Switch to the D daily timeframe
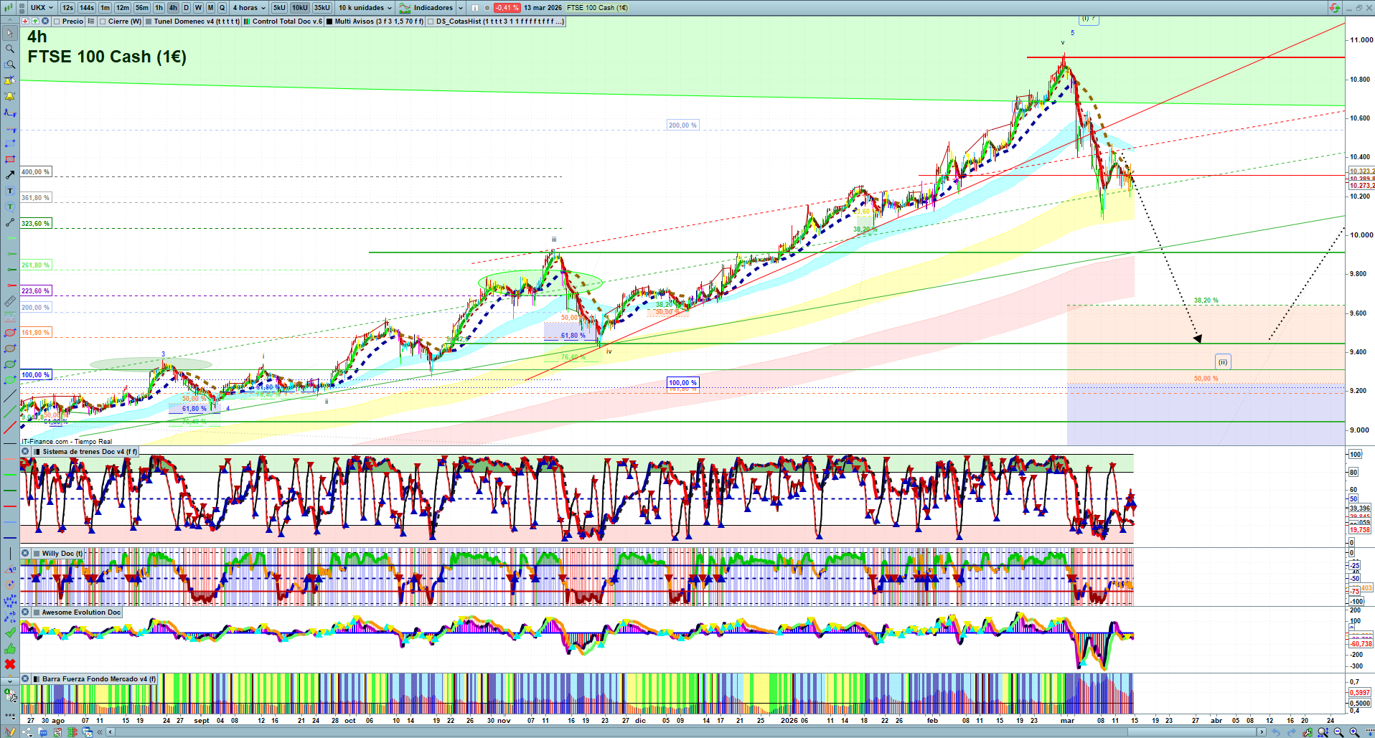The image size is (1375, 738). [186, 8]
